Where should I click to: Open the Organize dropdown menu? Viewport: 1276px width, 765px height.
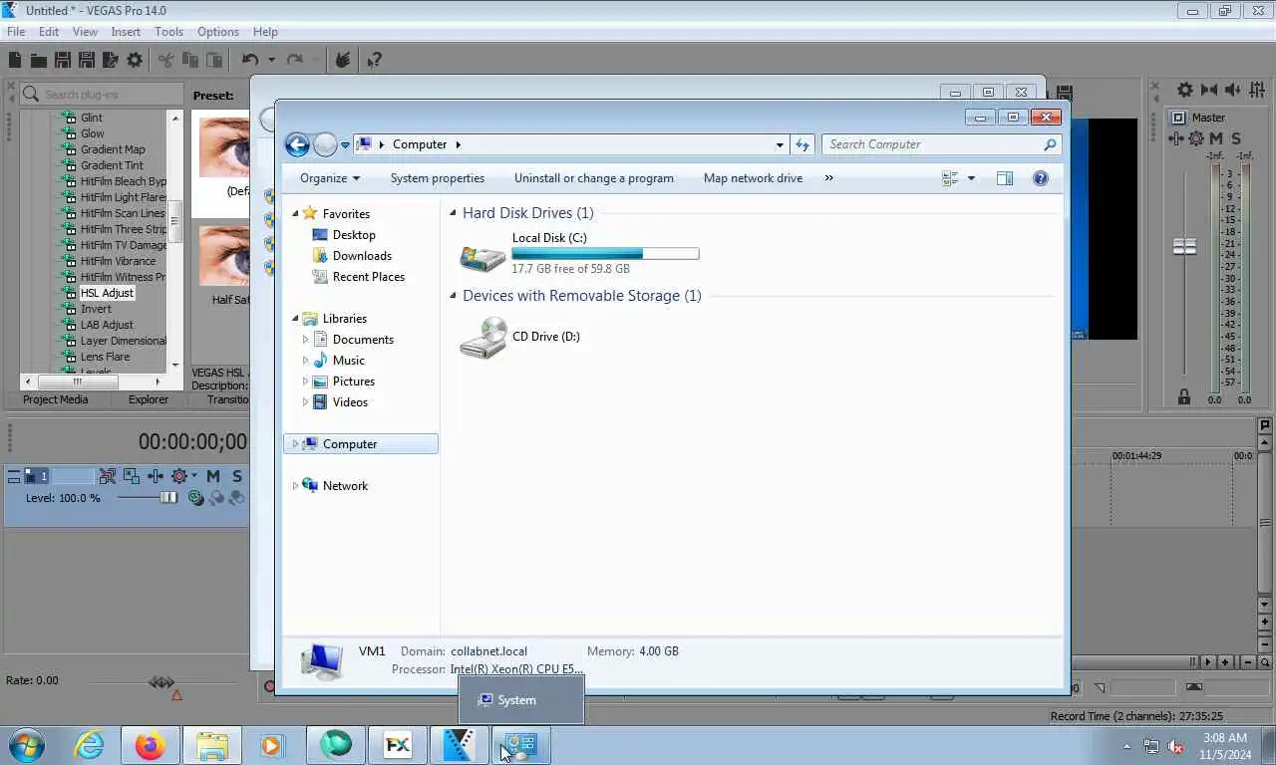[x=330, y=178]
